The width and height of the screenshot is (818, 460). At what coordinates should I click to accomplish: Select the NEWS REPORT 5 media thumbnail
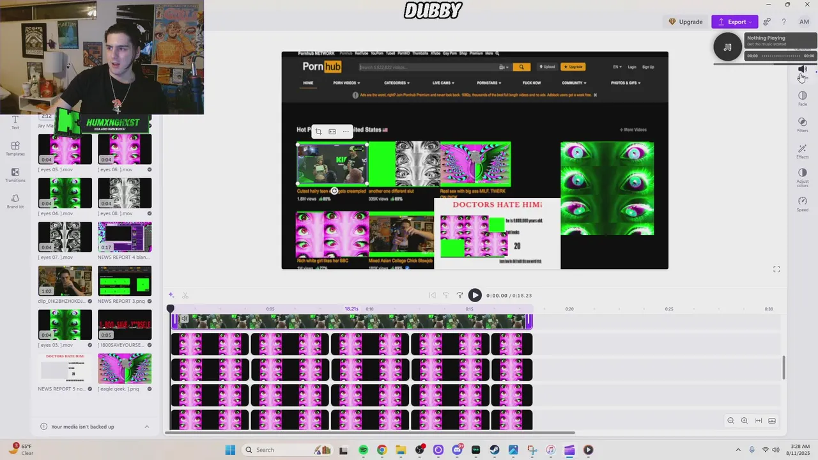(x=65, y=369)
